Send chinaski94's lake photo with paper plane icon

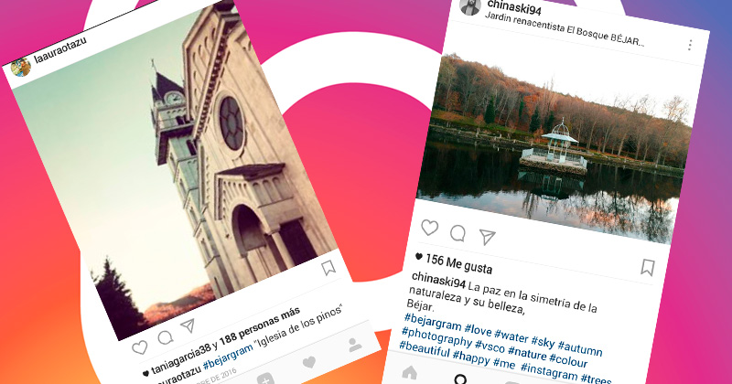(487, 237)
